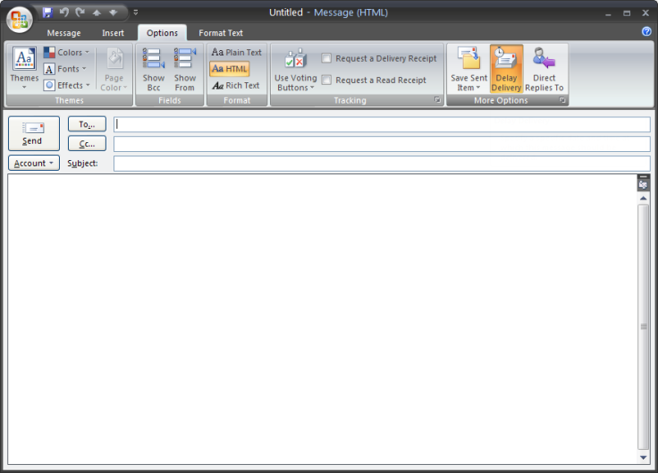Screen dimensions: 658x473
Task: Click the Office Button logo
Action: tap(20, 19)
